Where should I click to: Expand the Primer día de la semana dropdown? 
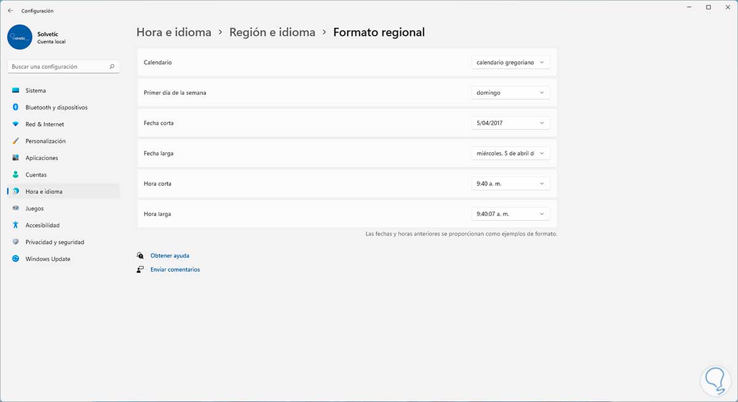510,92
